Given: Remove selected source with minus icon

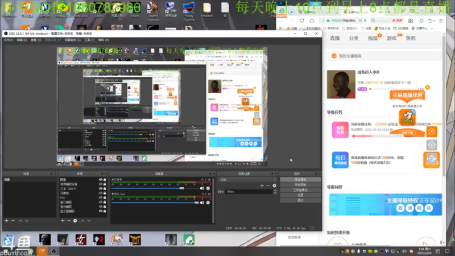Looking at the screenshot, I should click(69, 221).
